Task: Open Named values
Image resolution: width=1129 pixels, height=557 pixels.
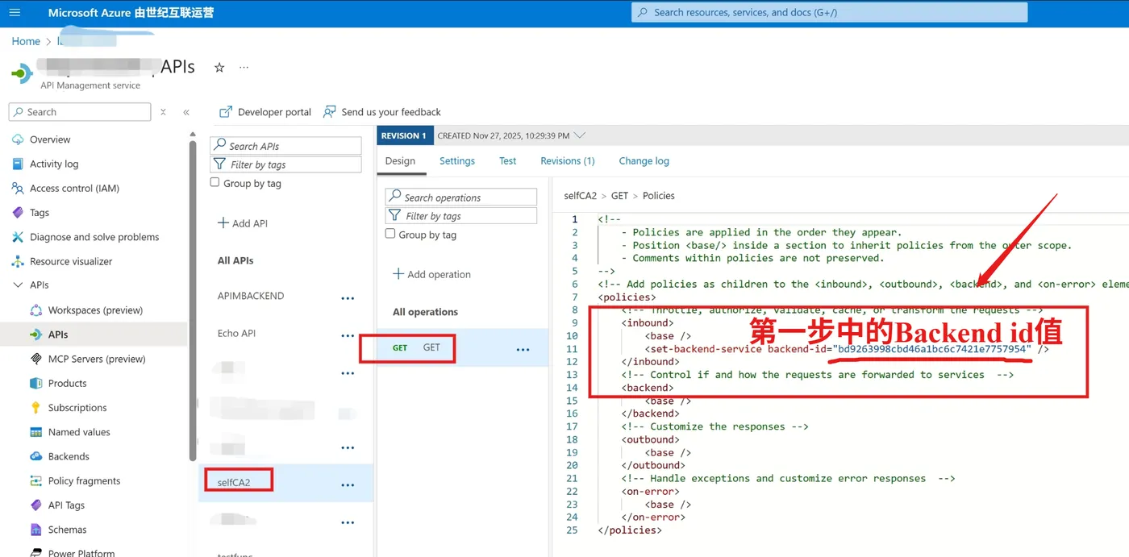Action: (x=79, y=432)
